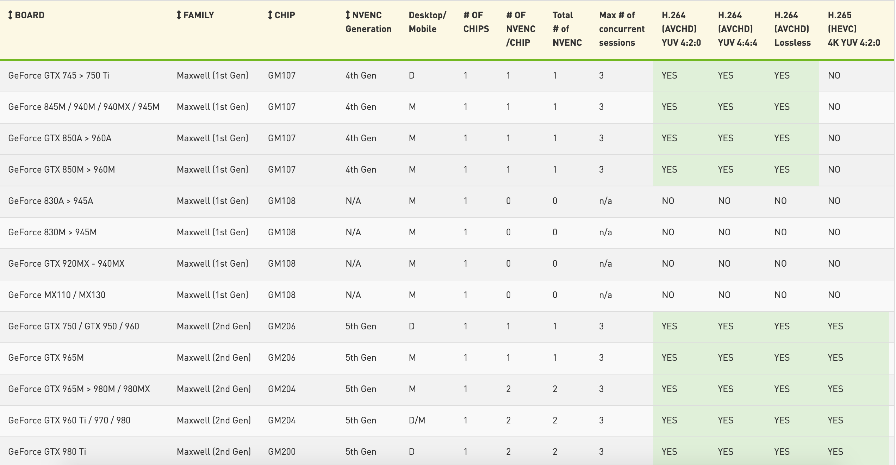
Task: Click the GM200 chip cell
Action: tap(281, 452)
